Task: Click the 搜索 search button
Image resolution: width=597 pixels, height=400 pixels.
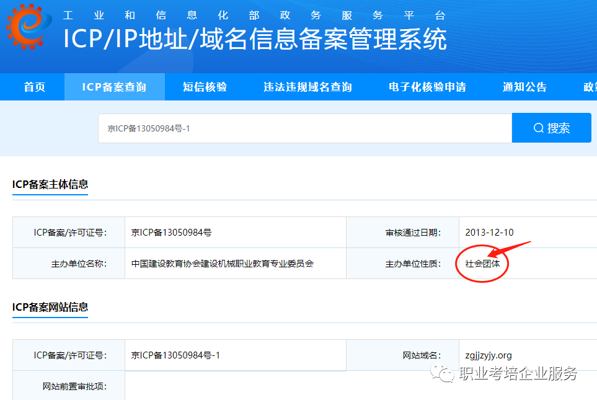Action: 551,128
